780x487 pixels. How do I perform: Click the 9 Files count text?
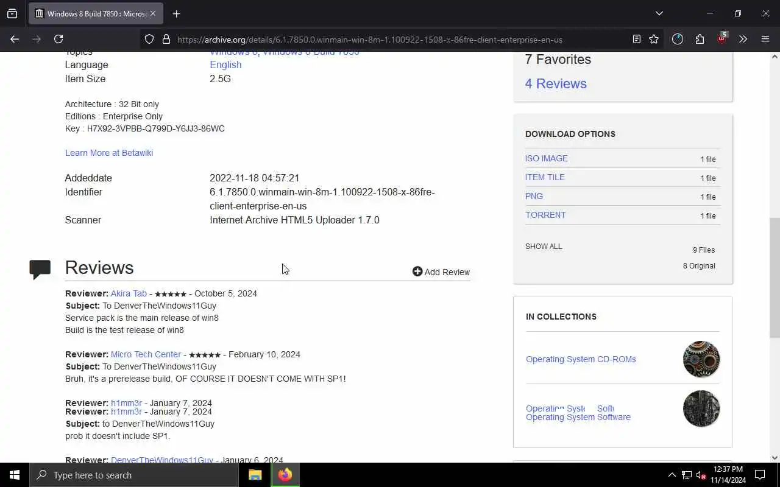point(704,250)
